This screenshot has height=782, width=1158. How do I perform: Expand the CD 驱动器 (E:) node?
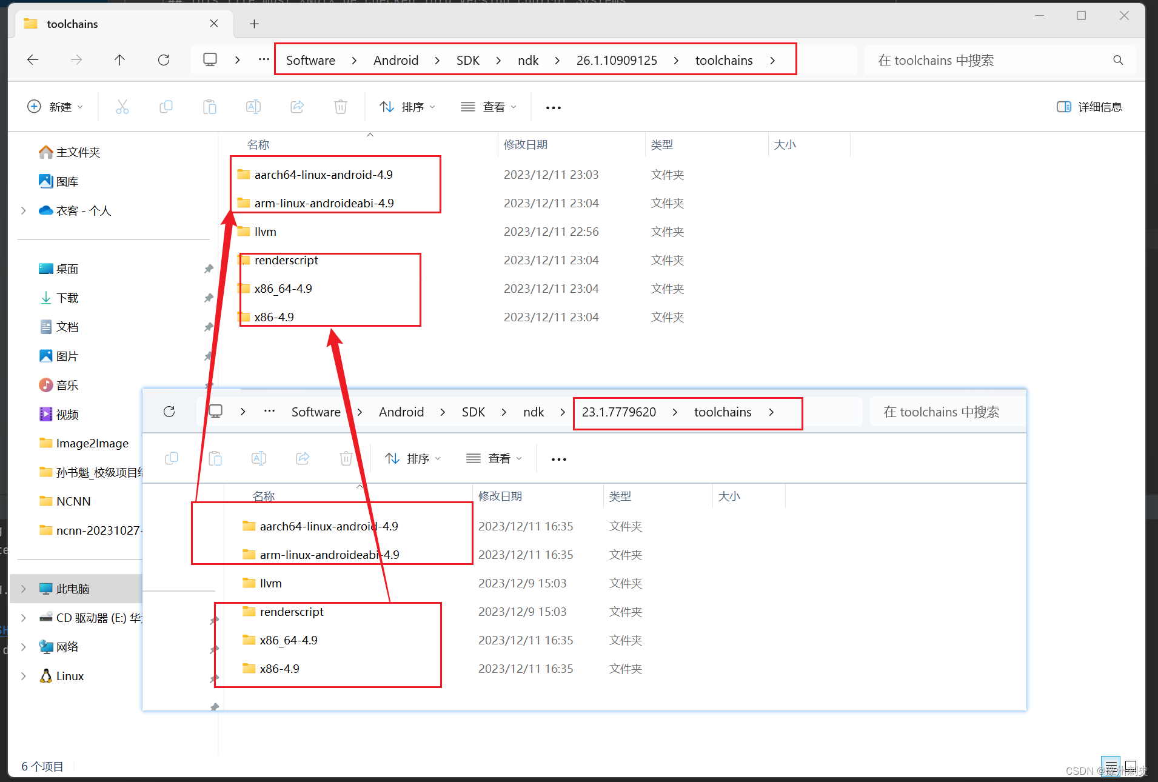(24, 618)
